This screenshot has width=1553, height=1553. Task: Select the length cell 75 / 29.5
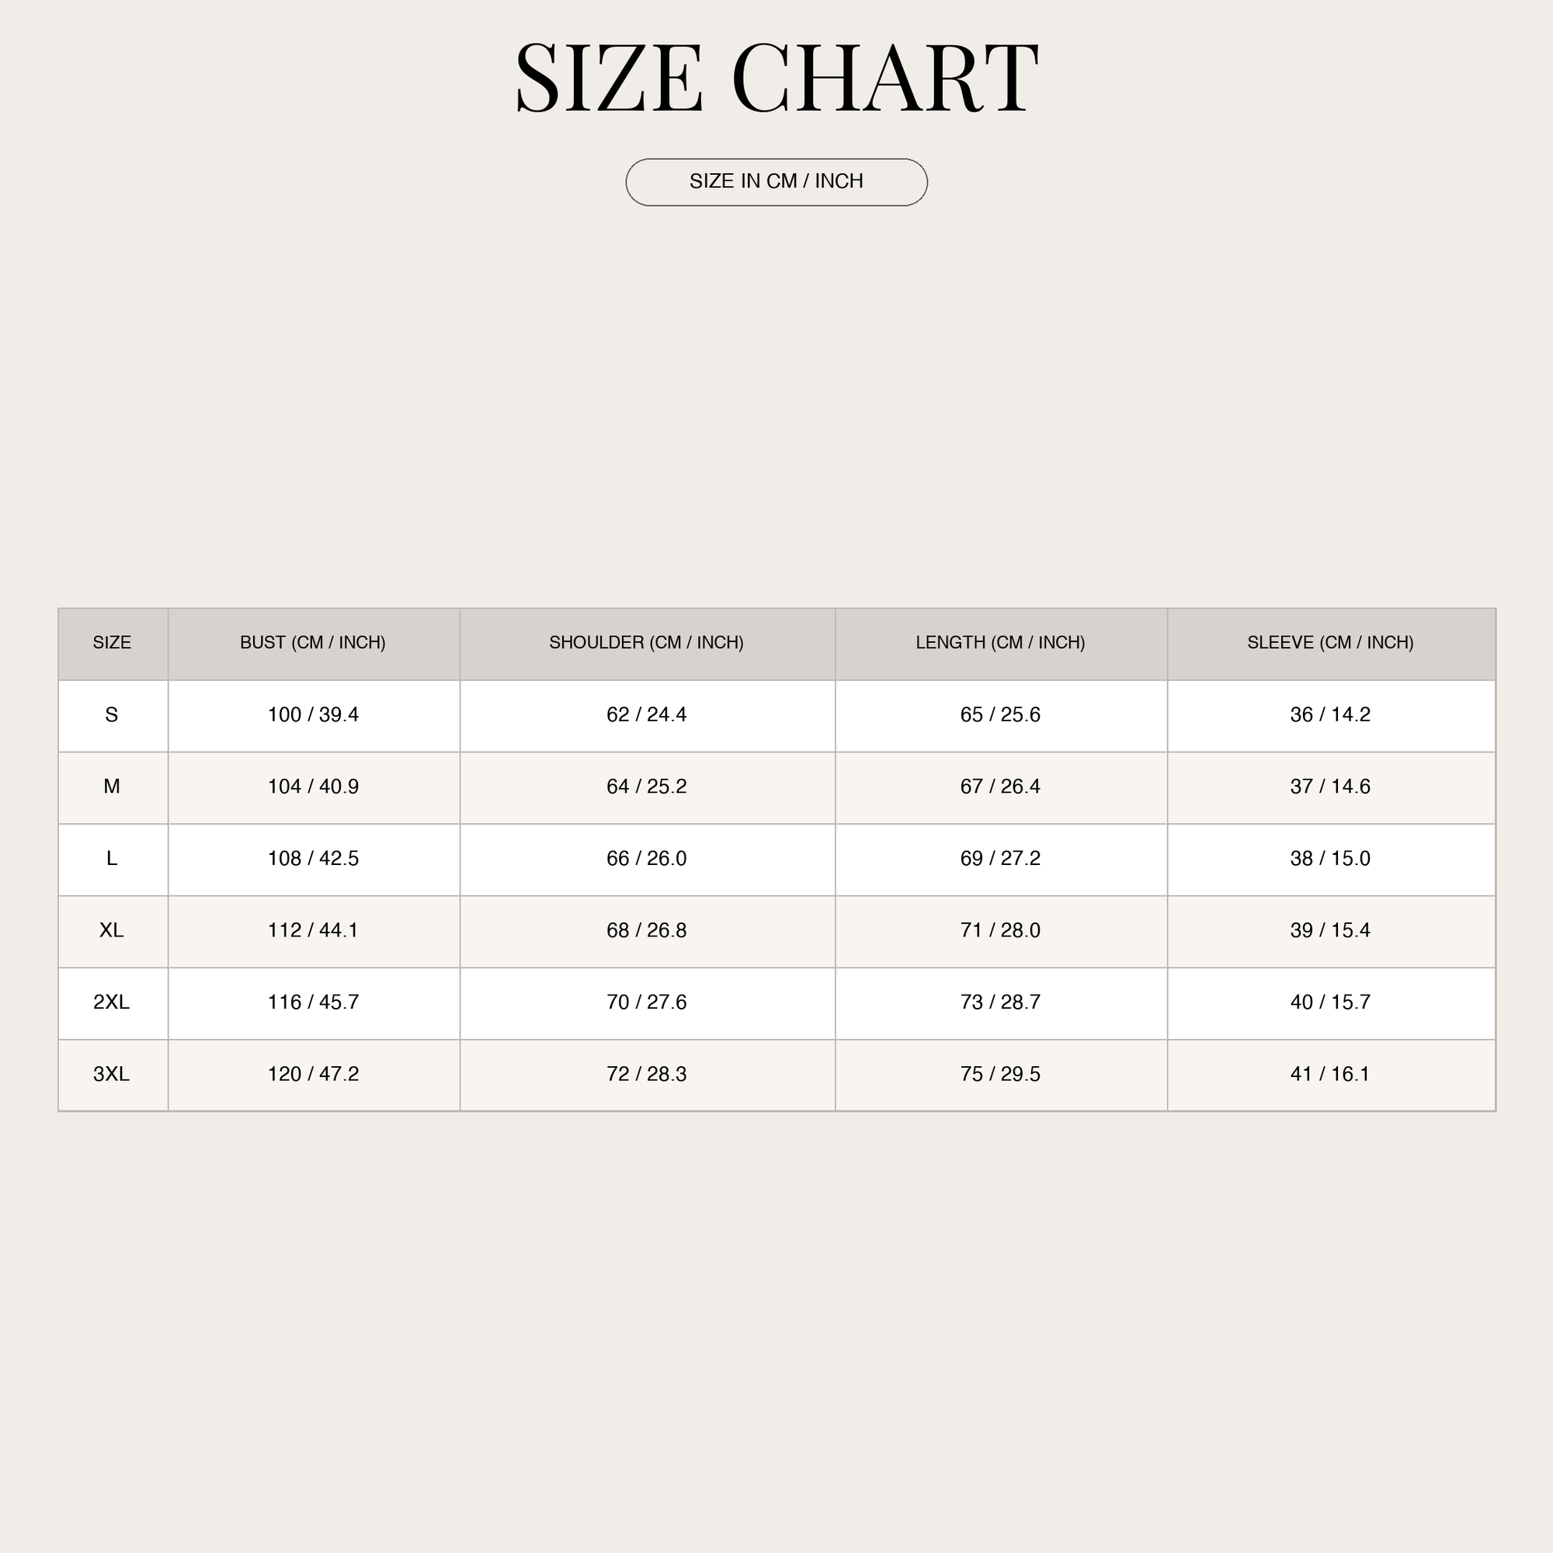pyautogui.click(x=1001, y=1075)
